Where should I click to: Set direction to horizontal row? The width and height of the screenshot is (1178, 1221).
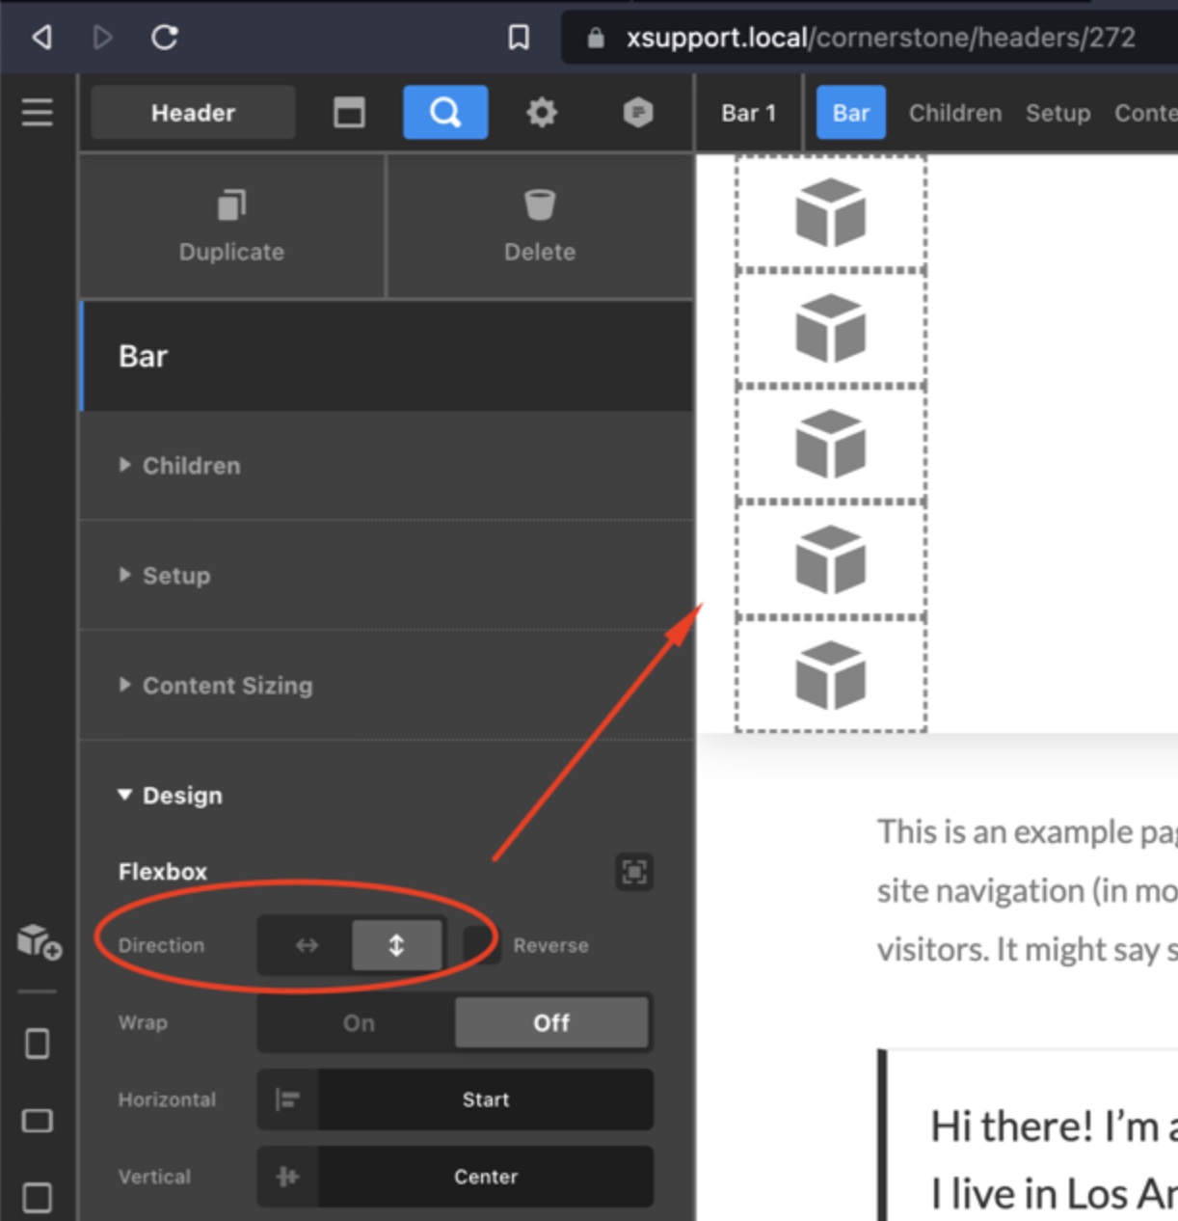pyautogui.click(x=307, y=945)
